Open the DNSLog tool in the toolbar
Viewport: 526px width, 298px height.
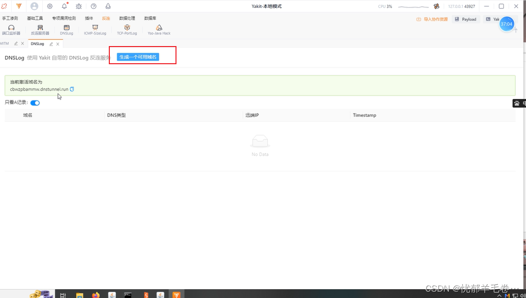click(x=66, y=30)
